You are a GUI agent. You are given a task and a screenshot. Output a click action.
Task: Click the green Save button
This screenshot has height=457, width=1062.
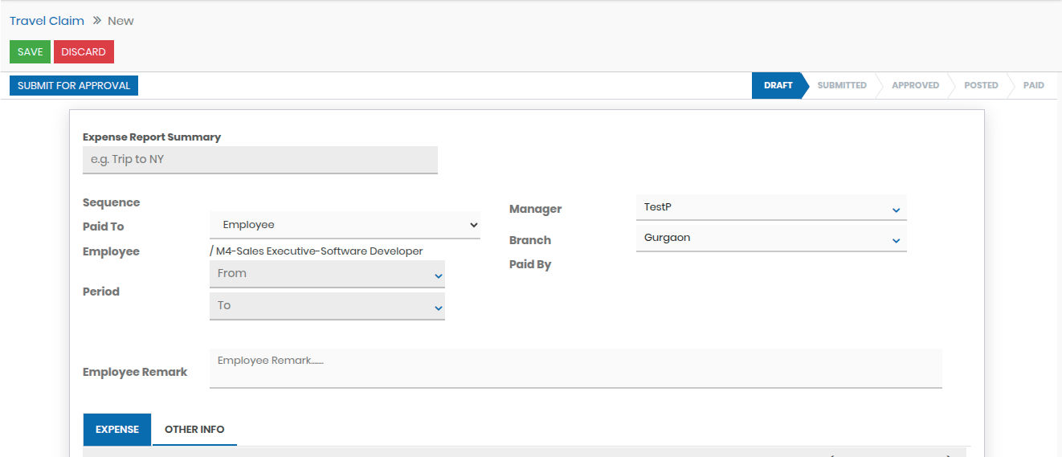(x=30, y=52)
